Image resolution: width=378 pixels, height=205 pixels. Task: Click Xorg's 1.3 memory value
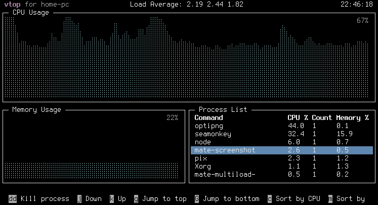[x=343, y=167]
